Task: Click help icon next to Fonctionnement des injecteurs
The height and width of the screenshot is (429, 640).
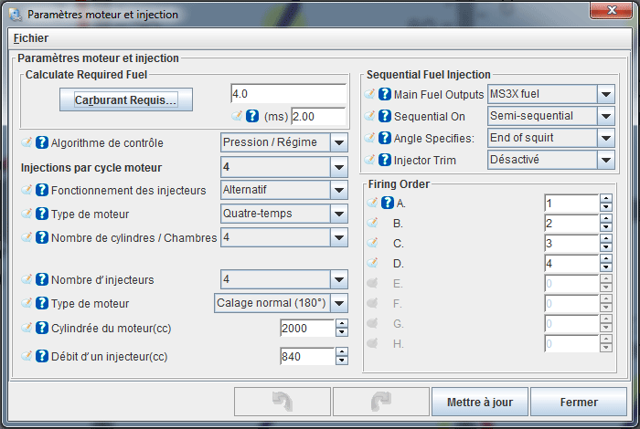Action: point(41,190)
